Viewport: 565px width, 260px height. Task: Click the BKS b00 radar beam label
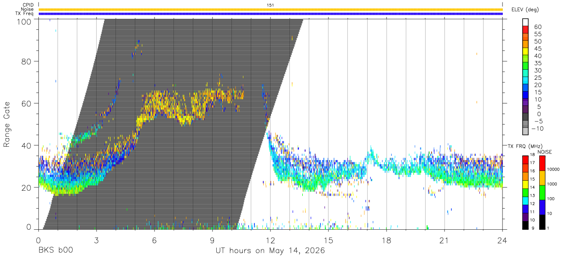tap(55, 251)
